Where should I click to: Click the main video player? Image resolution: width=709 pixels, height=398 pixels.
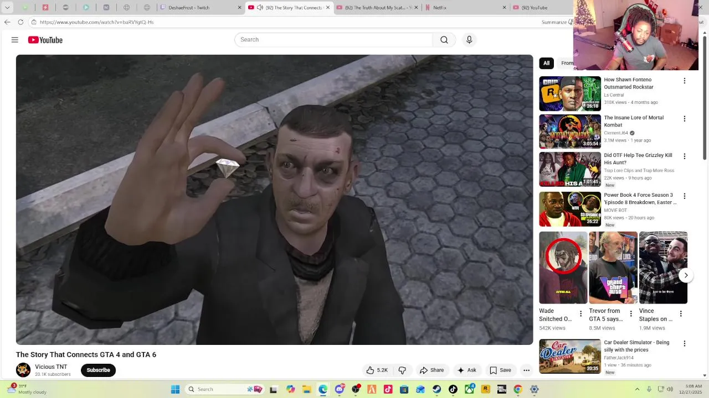coord(275,200)
